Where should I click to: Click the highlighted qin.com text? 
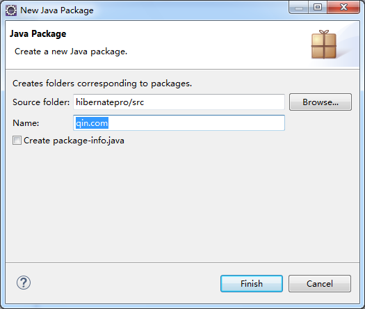click(x=92, y=122)
